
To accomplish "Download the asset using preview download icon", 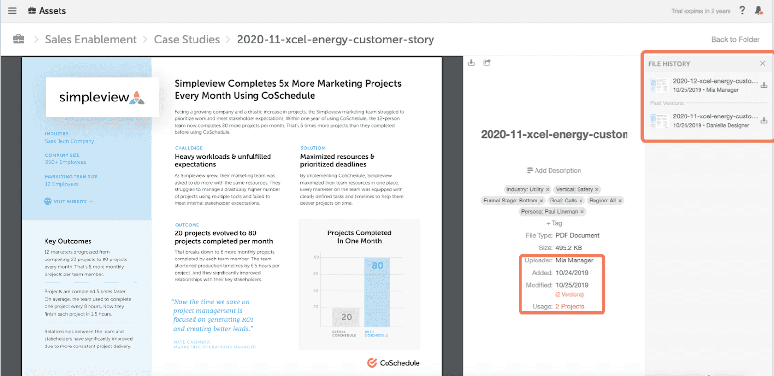I will coord(472,63).
